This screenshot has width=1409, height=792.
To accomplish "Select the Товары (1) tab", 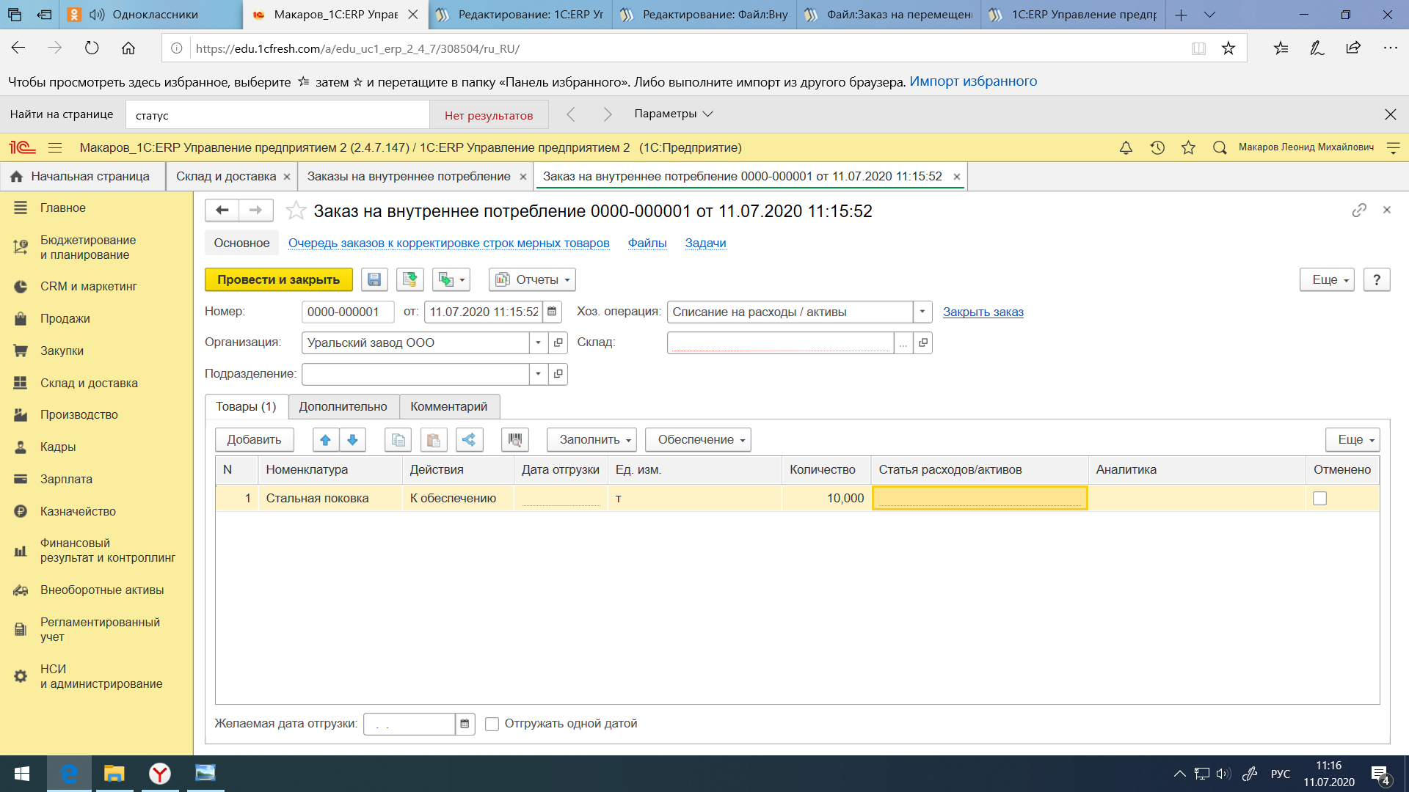I will click(246, 406).
